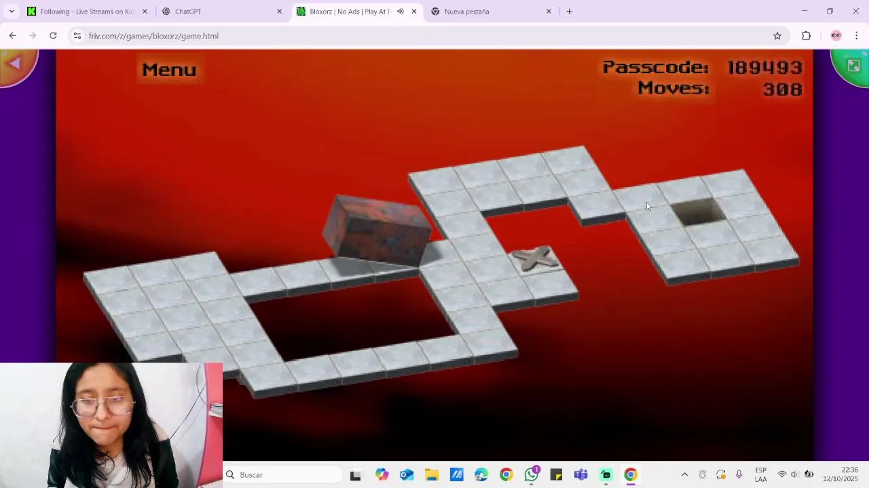Click the sync arrows tray icon
Screen dimensions: 869x488
tap(721, 475)
